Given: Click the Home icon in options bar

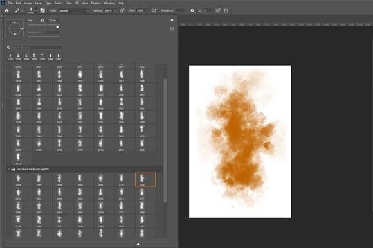Looking at the screenshot, I should tap(6, 11).
